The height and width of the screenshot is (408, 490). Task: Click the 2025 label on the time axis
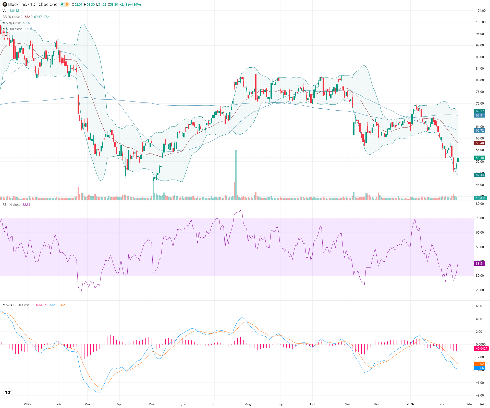pos(28,404)
